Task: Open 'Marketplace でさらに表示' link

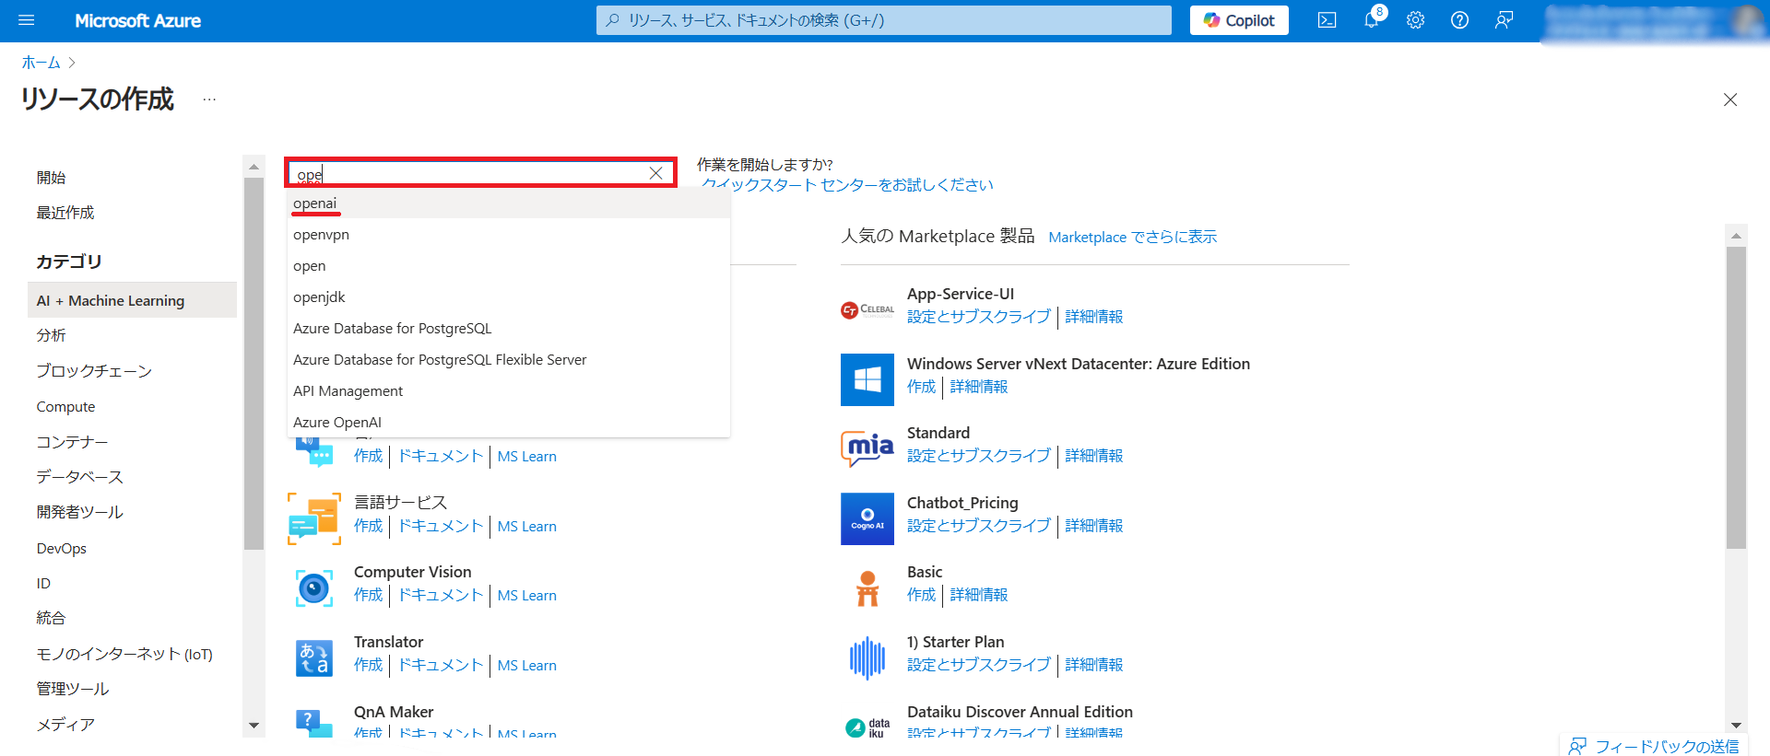Action: click(1132, 238)
